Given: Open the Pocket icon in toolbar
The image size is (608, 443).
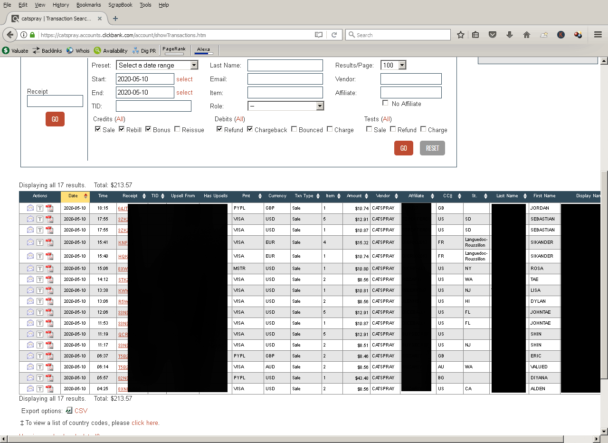Looking at the screenshot, I should point(493,35).
